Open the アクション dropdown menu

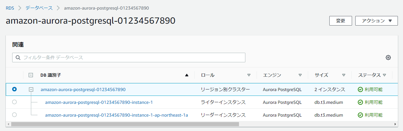376,21
